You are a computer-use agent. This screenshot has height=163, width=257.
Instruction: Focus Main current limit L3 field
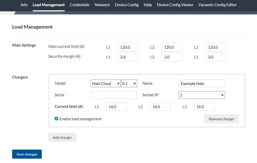[x=216, y=47]
